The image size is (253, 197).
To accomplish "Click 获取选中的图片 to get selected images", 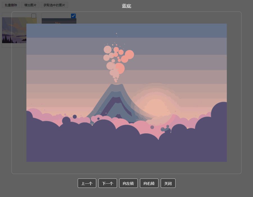I will (x=54, y=5).
